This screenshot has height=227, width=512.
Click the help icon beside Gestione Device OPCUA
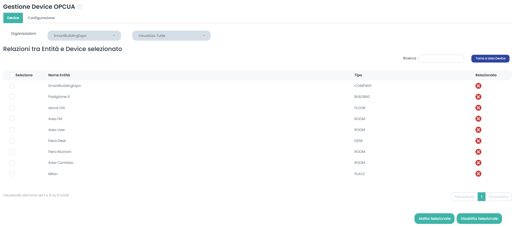79,7
